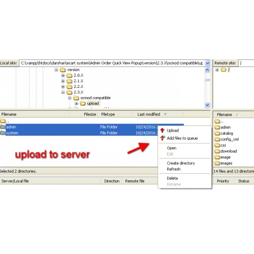Click the config_xml folder in remote list

coord(227,139)
